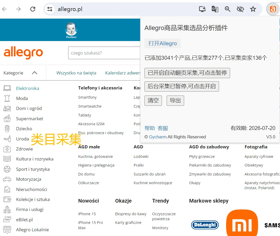Open the zoom magnifier icon
This screenshot has width=280, height=236.
pos(227,9)
